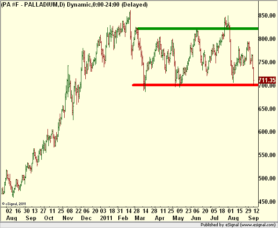Click the 650.00 price axis label

(267, 109)
